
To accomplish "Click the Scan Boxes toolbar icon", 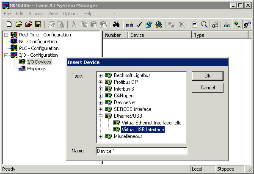I will click(172, 25).
